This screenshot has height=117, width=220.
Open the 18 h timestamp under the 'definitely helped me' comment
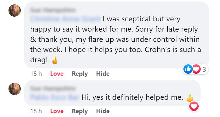click(36, 111)
